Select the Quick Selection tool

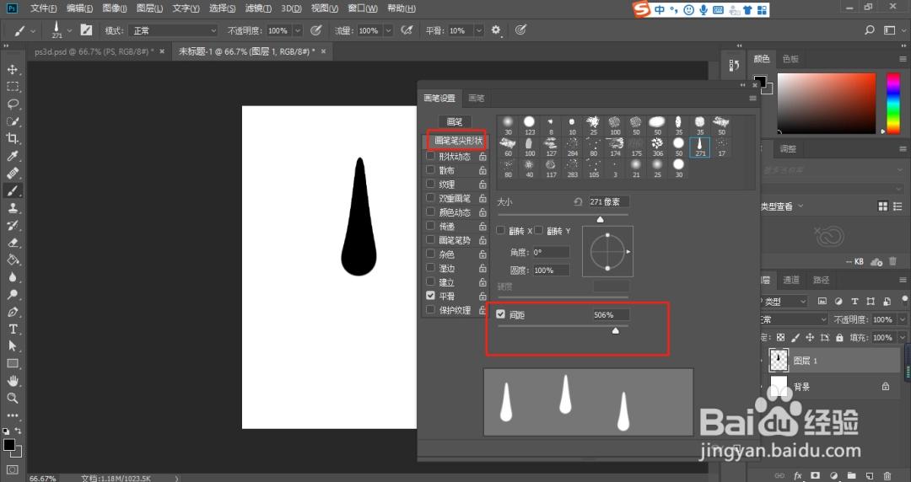(x=12, y=121)
